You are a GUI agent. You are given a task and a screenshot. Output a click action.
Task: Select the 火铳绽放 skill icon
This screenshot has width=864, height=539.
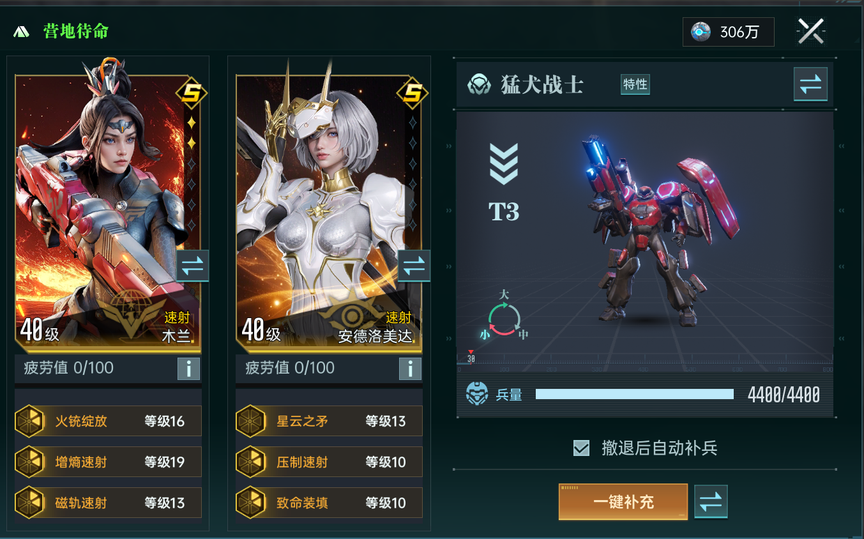(x=29, y=421)
